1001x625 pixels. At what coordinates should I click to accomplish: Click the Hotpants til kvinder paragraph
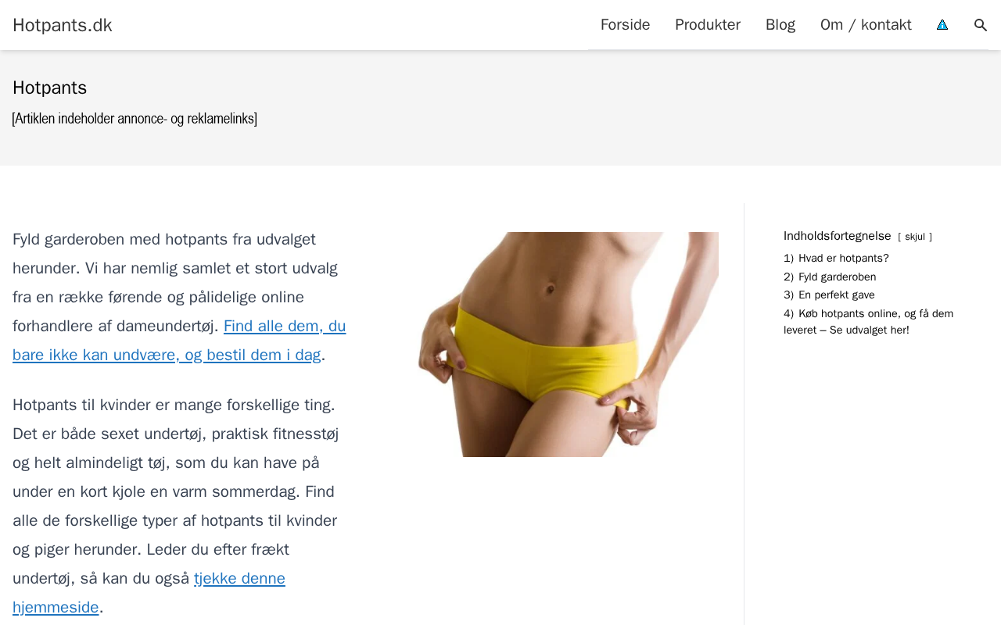click(x=177, y=506)
